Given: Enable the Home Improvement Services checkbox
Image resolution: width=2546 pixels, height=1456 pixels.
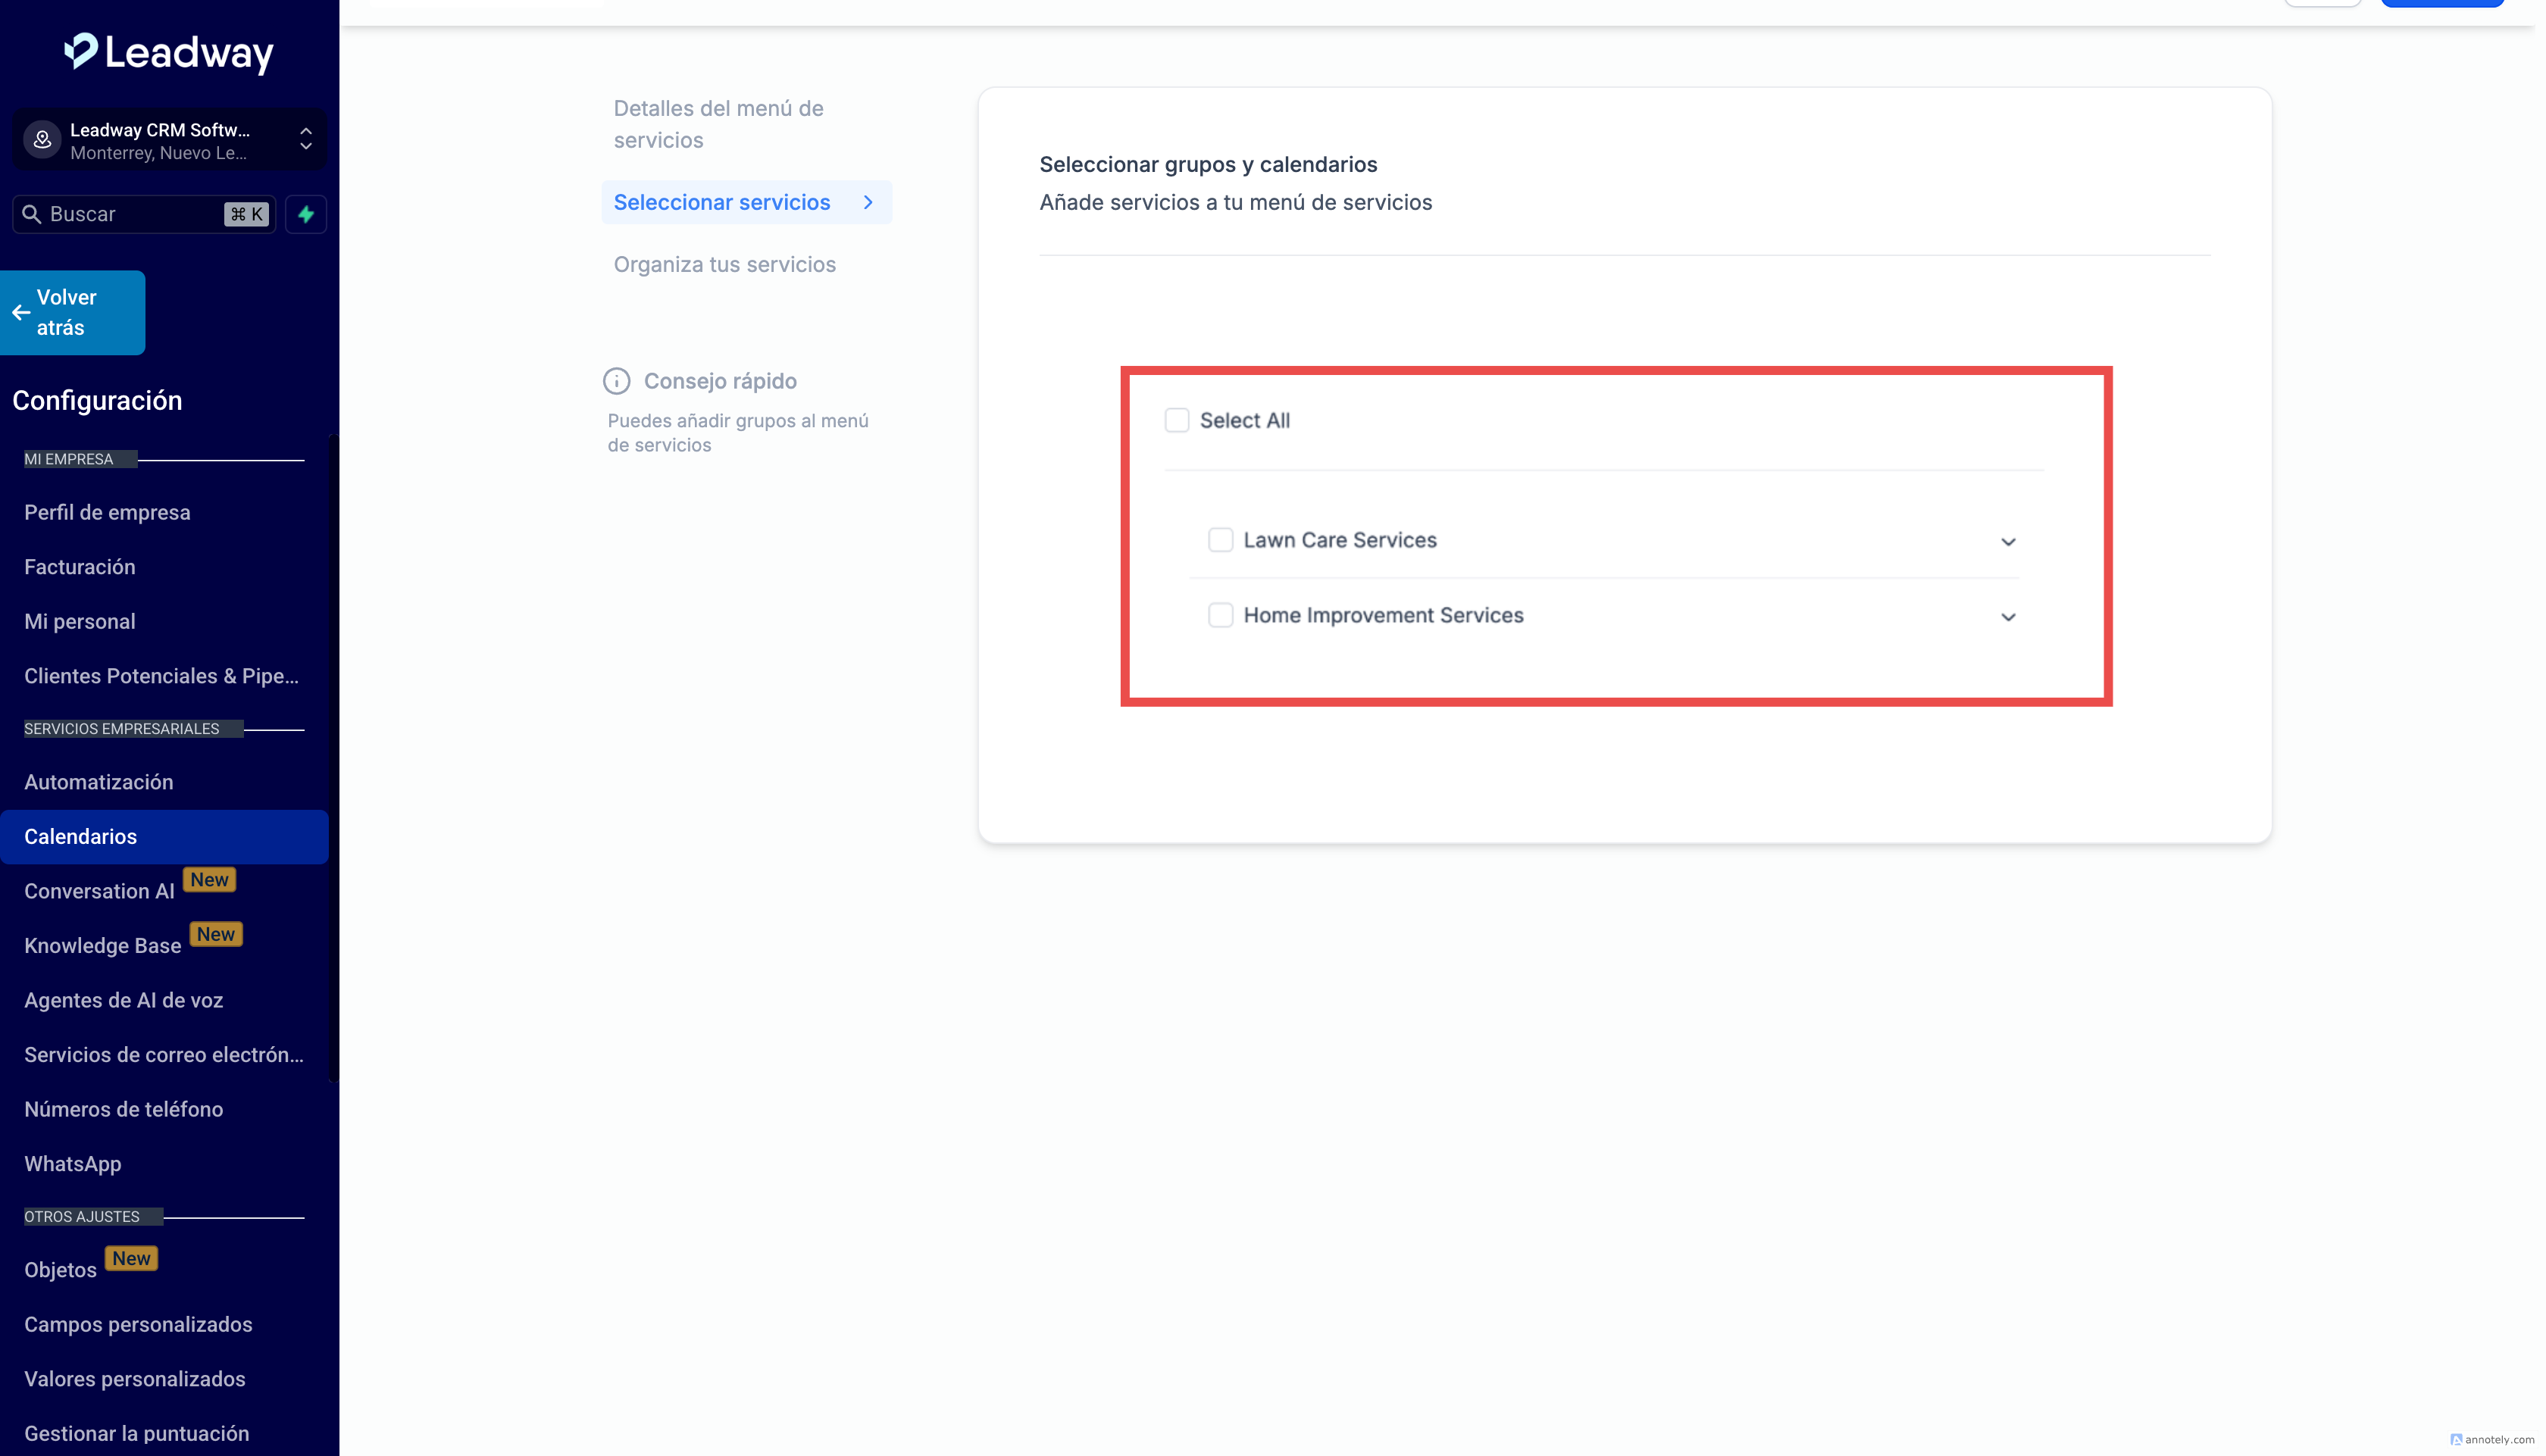Looking at the screenshot, I should click(x=1220, y=615).
